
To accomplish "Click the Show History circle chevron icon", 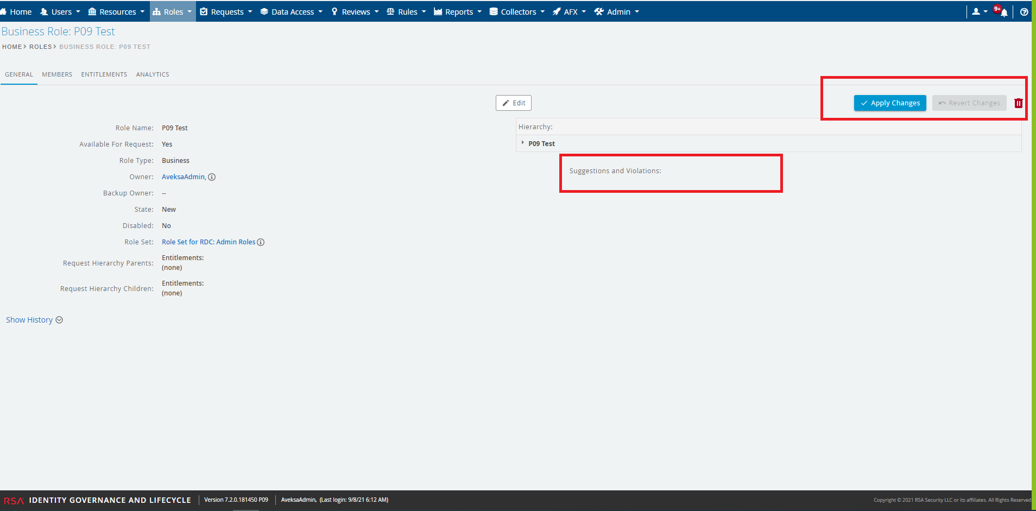I will 59,320.
